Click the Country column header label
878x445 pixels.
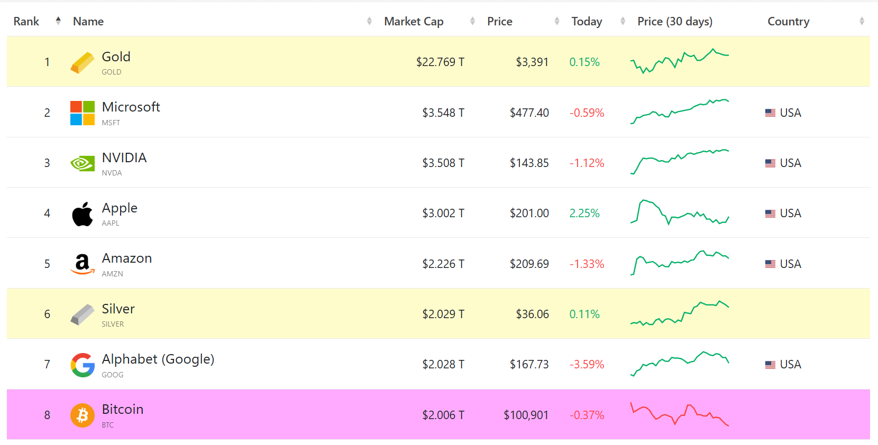[788, 21]
